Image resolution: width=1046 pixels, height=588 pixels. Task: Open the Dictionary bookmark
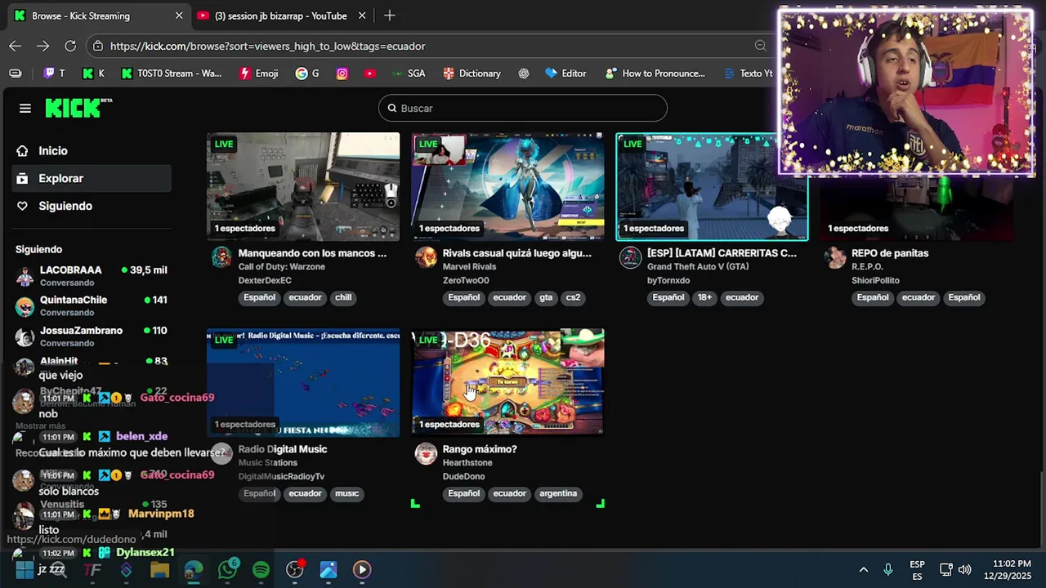pos(472,73)
